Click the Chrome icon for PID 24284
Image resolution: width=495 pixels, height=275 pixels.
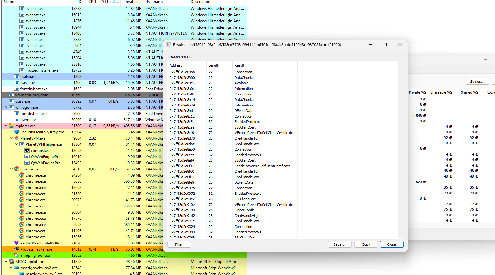(x=22, y=175)
